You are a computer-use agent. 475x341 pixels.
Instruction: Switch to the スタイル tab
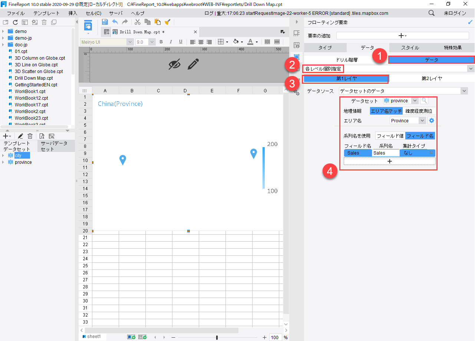pos(410,48)
